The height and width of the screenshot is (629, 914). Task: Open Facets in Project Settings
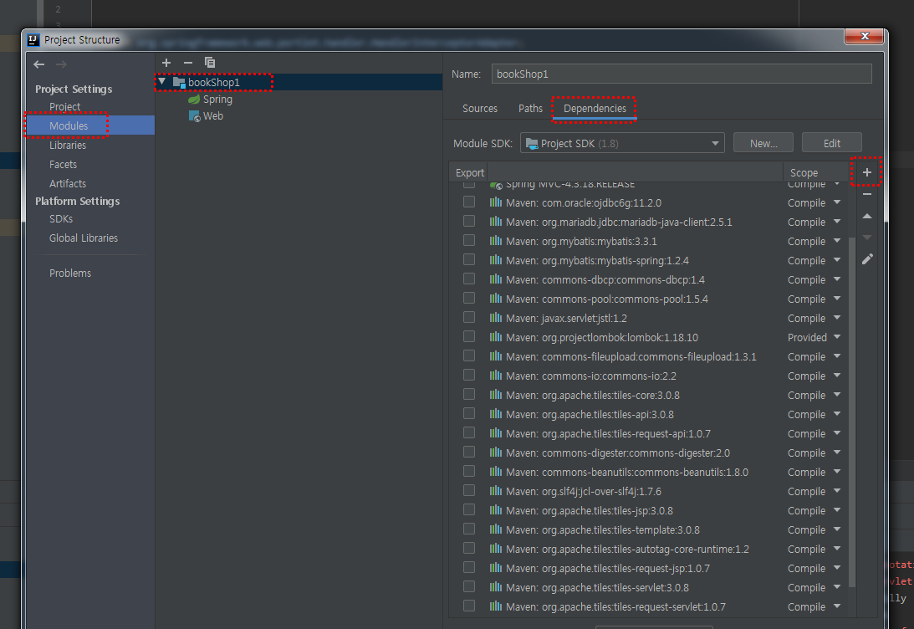[63, 165]
